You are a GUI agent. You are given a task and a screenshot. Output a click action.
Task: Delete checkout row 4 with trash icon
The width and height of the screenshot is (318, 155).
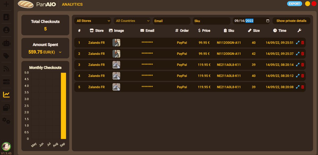point(302,76)
